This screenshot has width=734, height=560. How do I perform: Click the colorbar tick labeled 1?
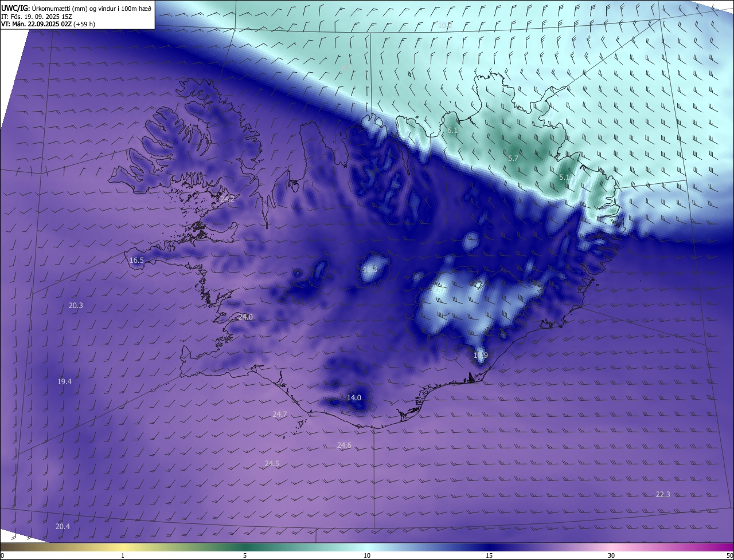click(x=123, y=555)
